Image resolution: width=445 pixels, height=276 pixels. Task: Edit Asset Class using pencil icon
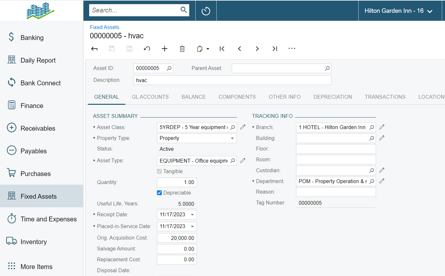(x=243, y=127)
